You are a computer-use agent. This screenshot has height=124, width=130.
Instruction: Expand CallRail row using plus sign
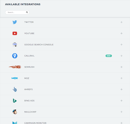coord(121,56)
